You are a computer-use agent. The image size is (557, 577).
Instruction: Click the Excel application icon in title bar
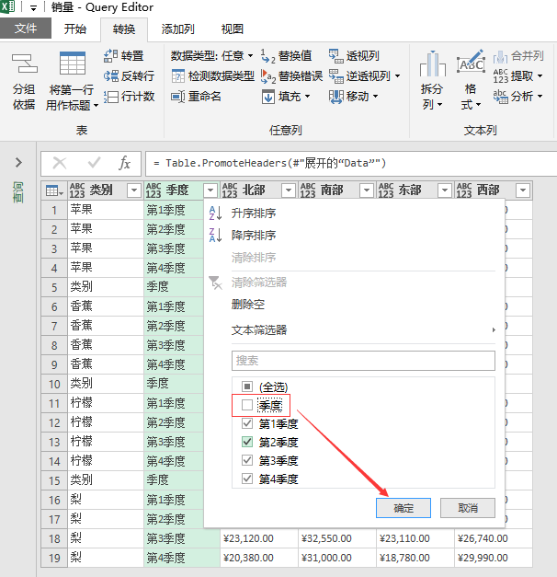pos(7,6)
